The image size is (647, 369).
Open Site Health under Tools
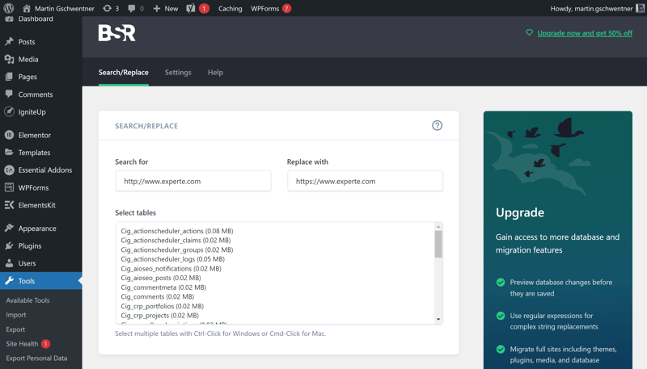(x=22, y=344)
